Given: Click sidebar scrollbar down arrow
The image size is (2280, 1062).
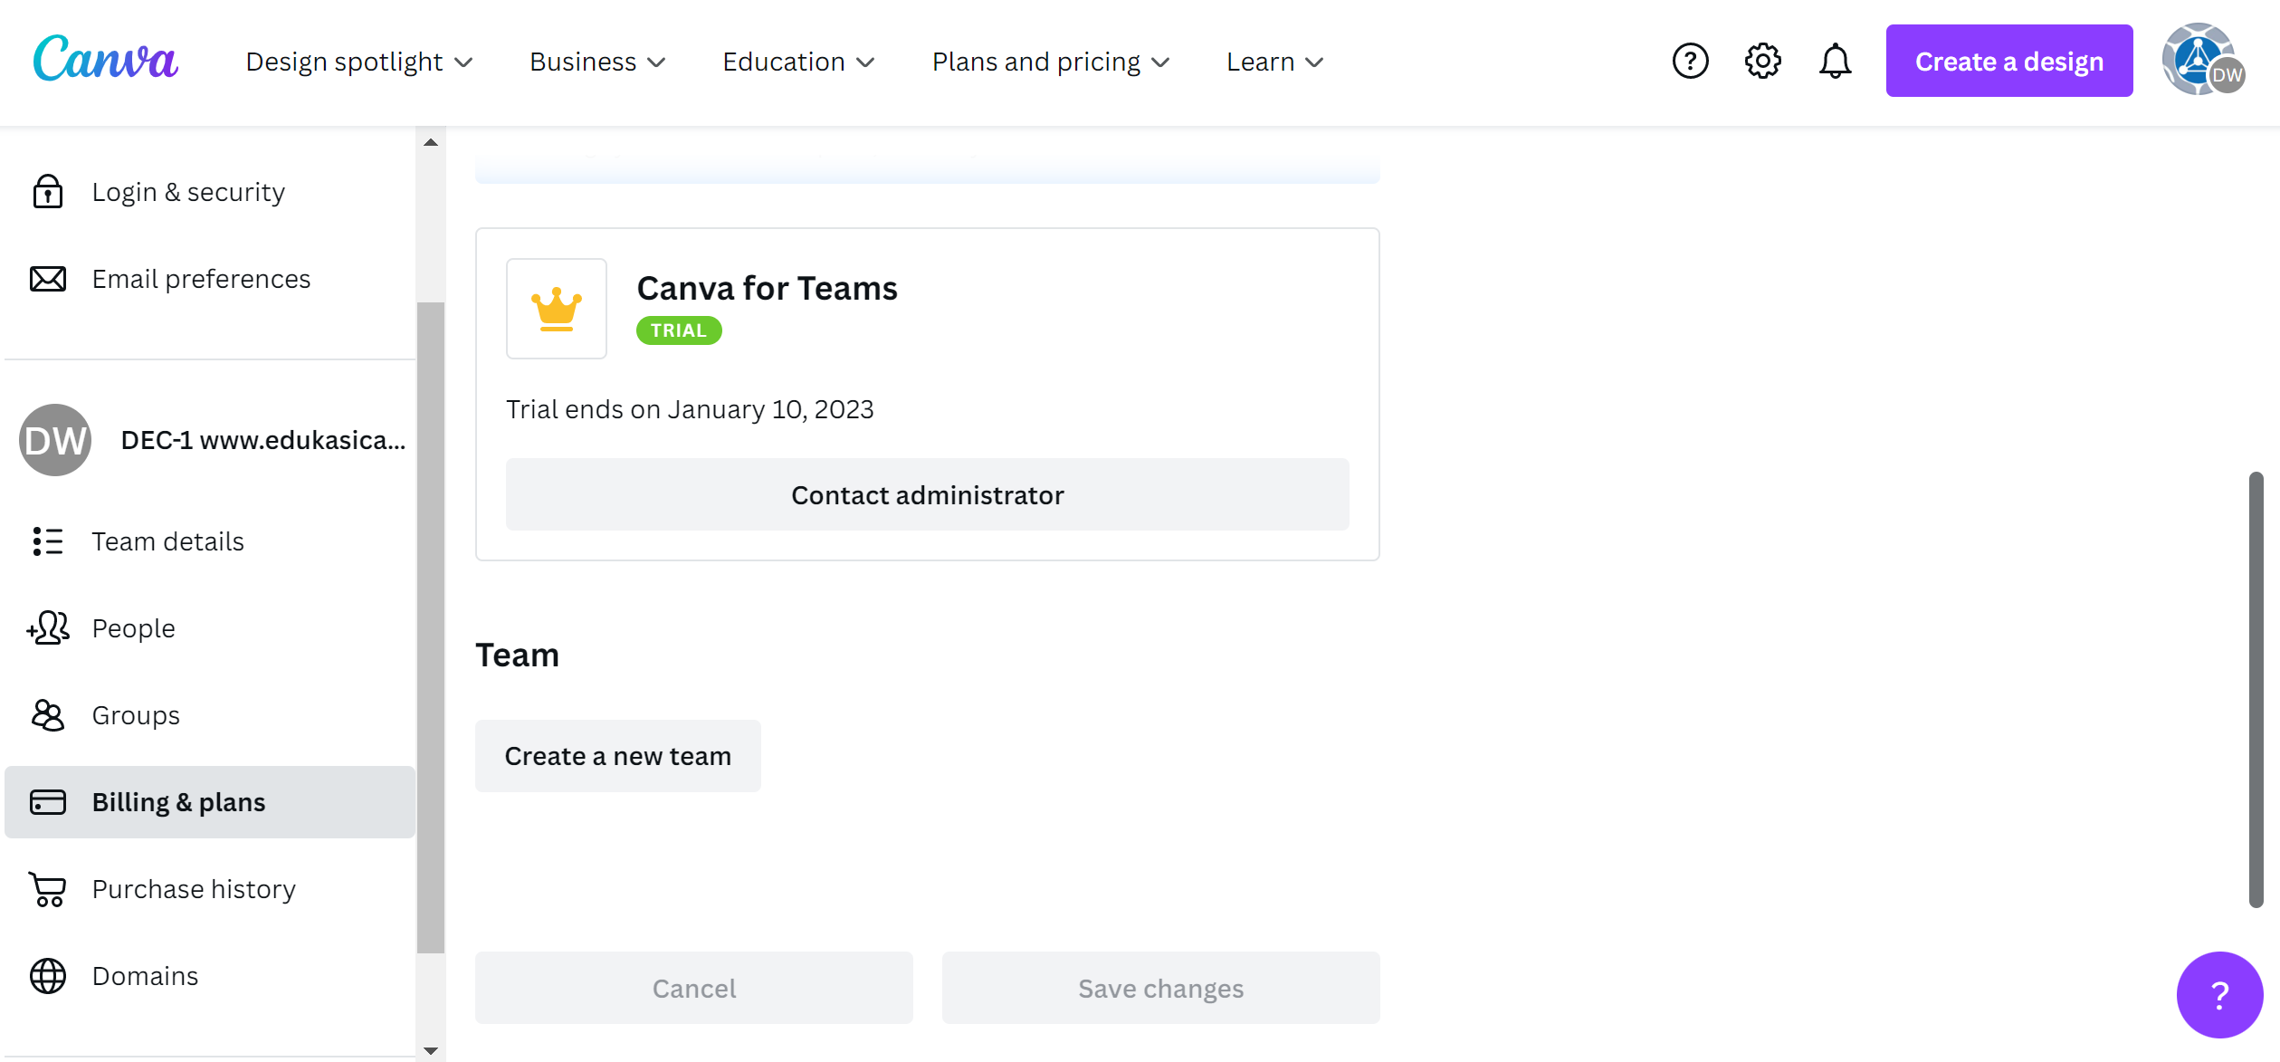Looking at the screenshot, I should (x=431, y=1051).
